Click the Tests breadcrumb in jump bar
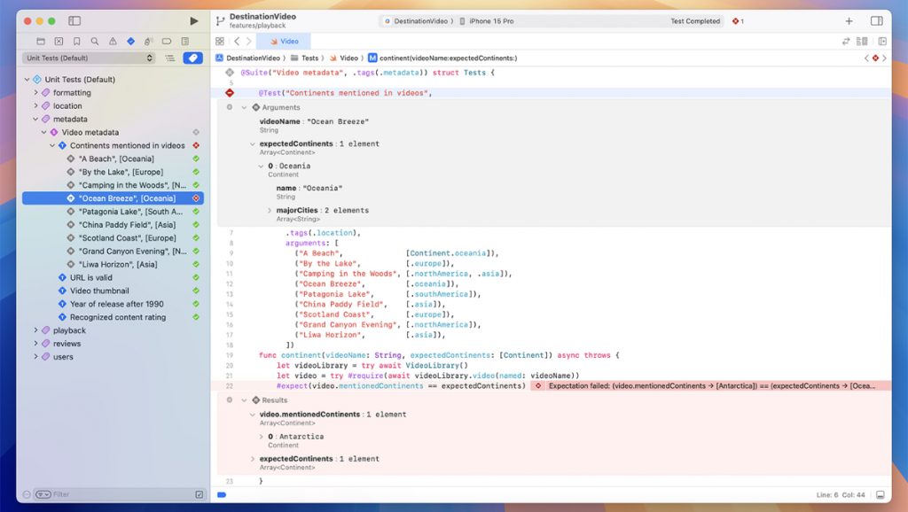The height and width of the screenshot is (512, 908). [309, 58]
